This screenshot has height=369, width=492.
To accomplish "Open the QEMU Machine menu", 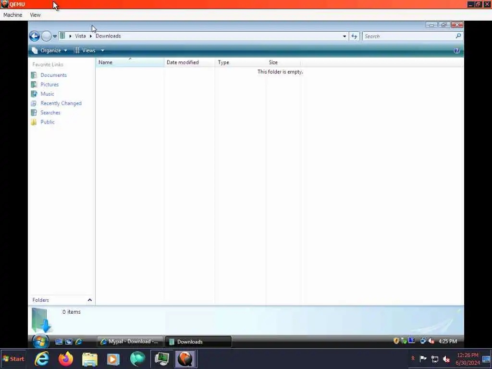I will pos(13,15).
